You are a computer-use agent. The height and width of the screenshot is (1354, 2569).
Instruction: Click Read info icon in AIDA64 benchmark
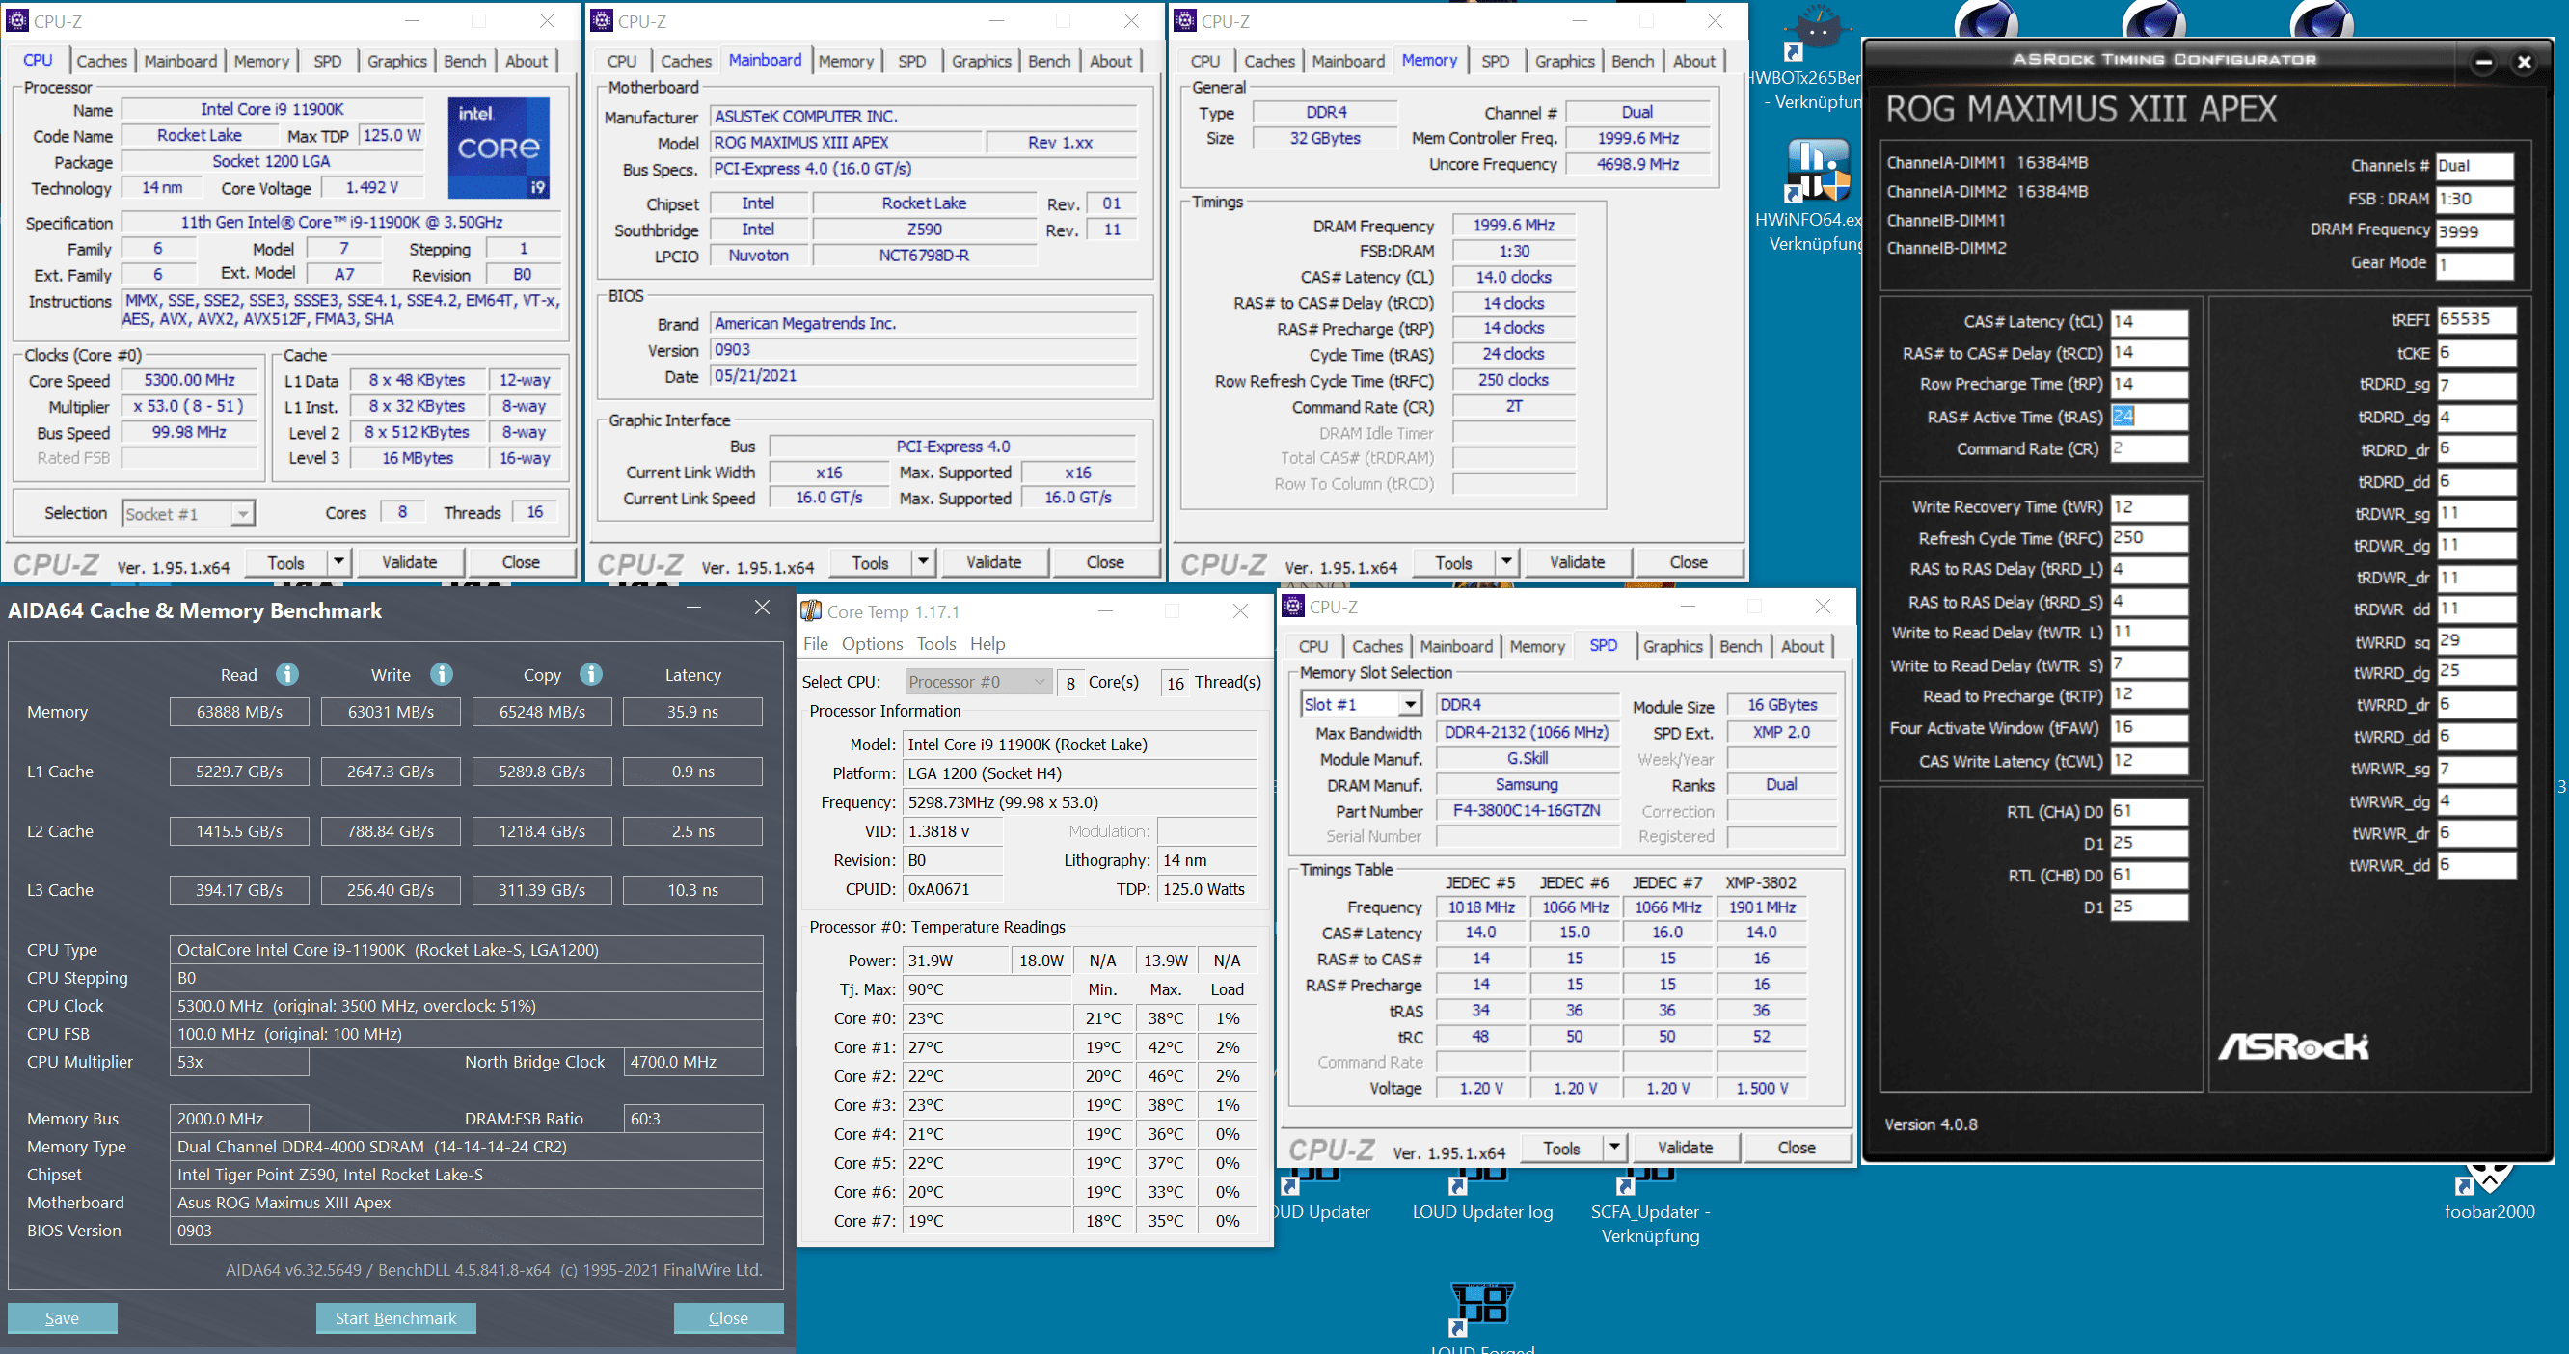click(x=287, y=675)
